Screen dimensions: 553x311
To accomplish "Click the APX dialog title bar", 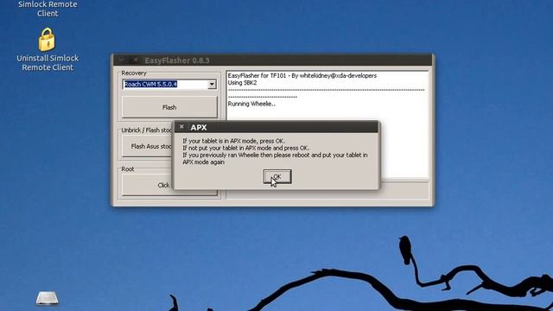I will 276,127.
